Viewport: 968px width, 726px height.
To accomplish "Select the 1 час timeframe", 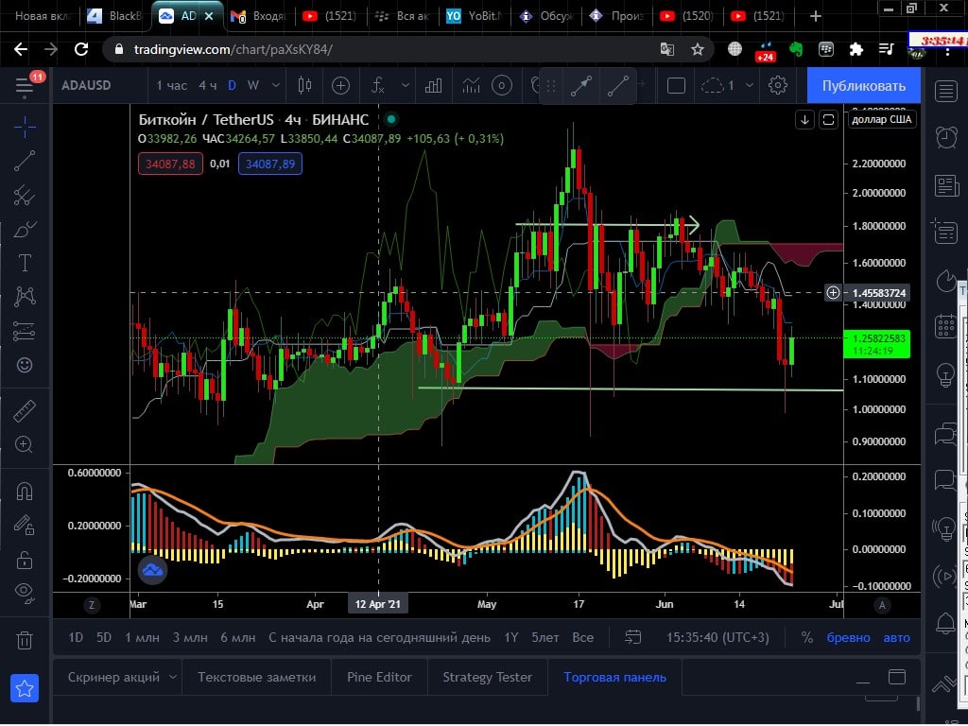I will (172, 85).
